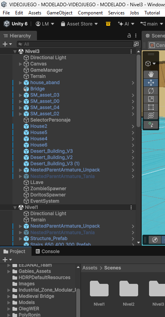The height and width of the screenshot is (317, 165).
Task: Select the Scale tool
Action: pyautogui.click(x=151, y=99)
